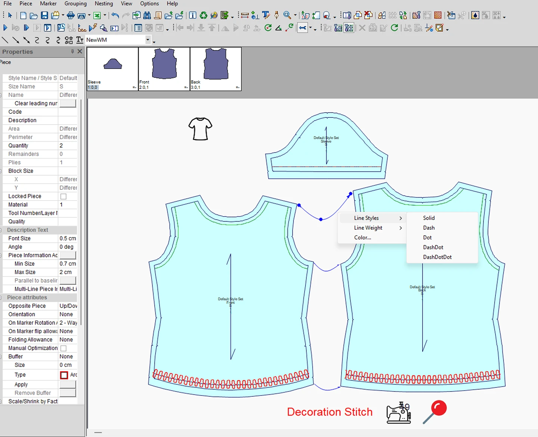Open the NewWM dropdown list
Screen dimensions: 538x437
[148, 40]
